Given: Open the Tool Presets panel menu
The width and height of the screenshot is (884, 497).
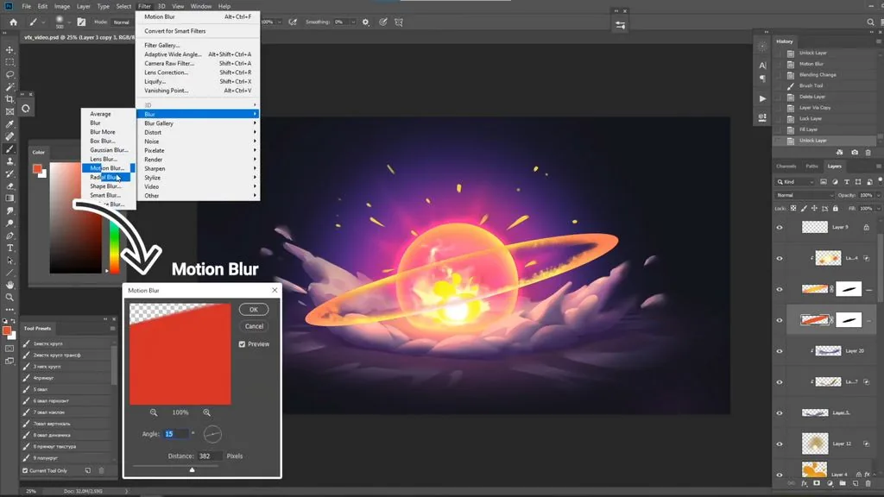Looking at the screenshot, I should [x=113, y=328].
